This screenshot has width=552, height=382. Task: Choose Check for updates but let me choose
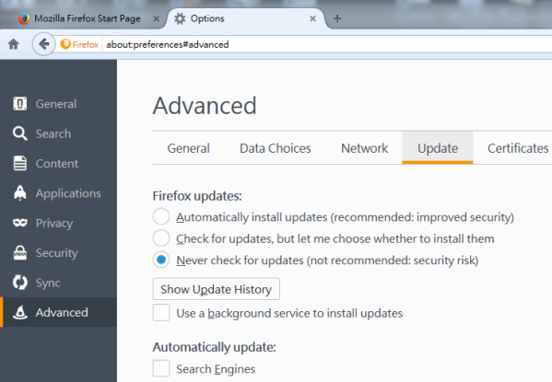click(x=161, y=238)
